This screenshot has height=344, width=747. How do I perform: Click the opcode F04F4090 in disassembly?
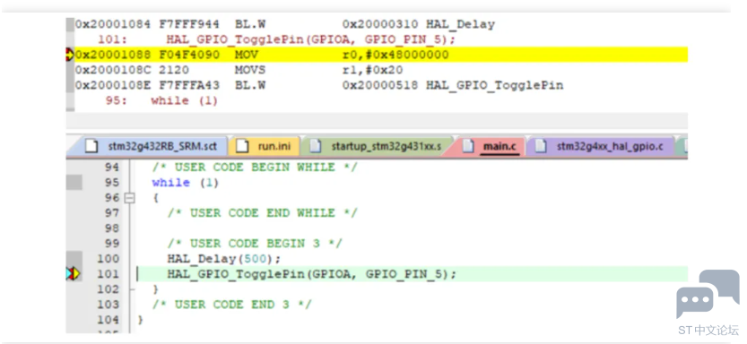point(188,56)
